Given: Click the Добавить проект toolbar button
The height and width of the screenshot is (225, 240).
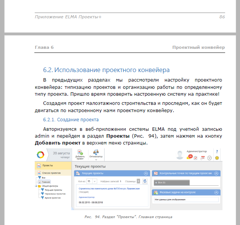Looking at the screenshot, I should pyautogui.click(x=80, y=155).
